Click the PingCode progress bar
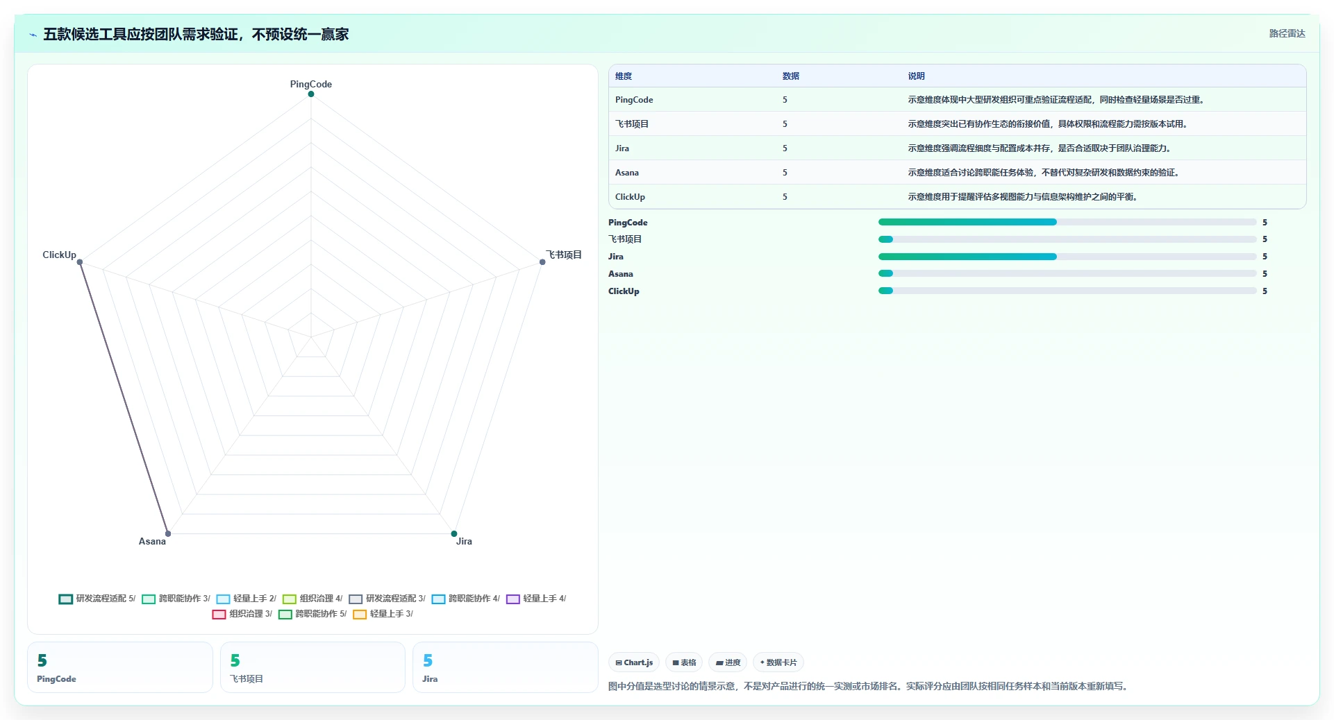The width and height of the screenshot is (1334, 720). coord(1067,222)
